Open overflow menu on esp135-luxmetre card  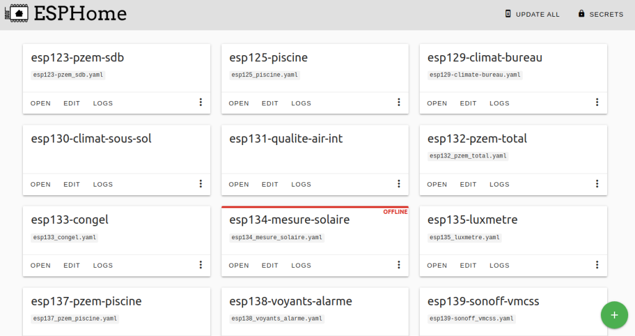pyautogui.click(x=597, y=265)
